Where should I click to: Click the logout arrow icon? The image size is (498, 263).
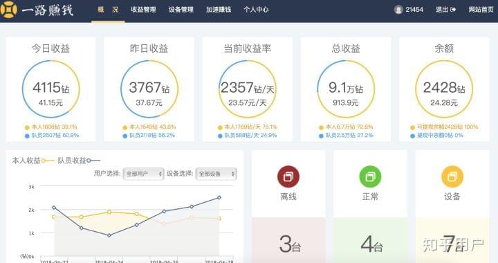click(x=453, y=10)
